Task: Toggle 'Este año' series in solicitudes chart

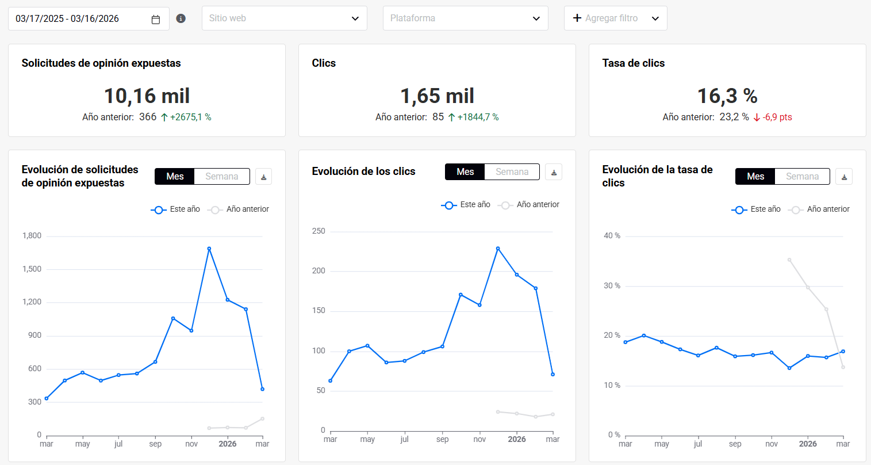Action: 176,209
